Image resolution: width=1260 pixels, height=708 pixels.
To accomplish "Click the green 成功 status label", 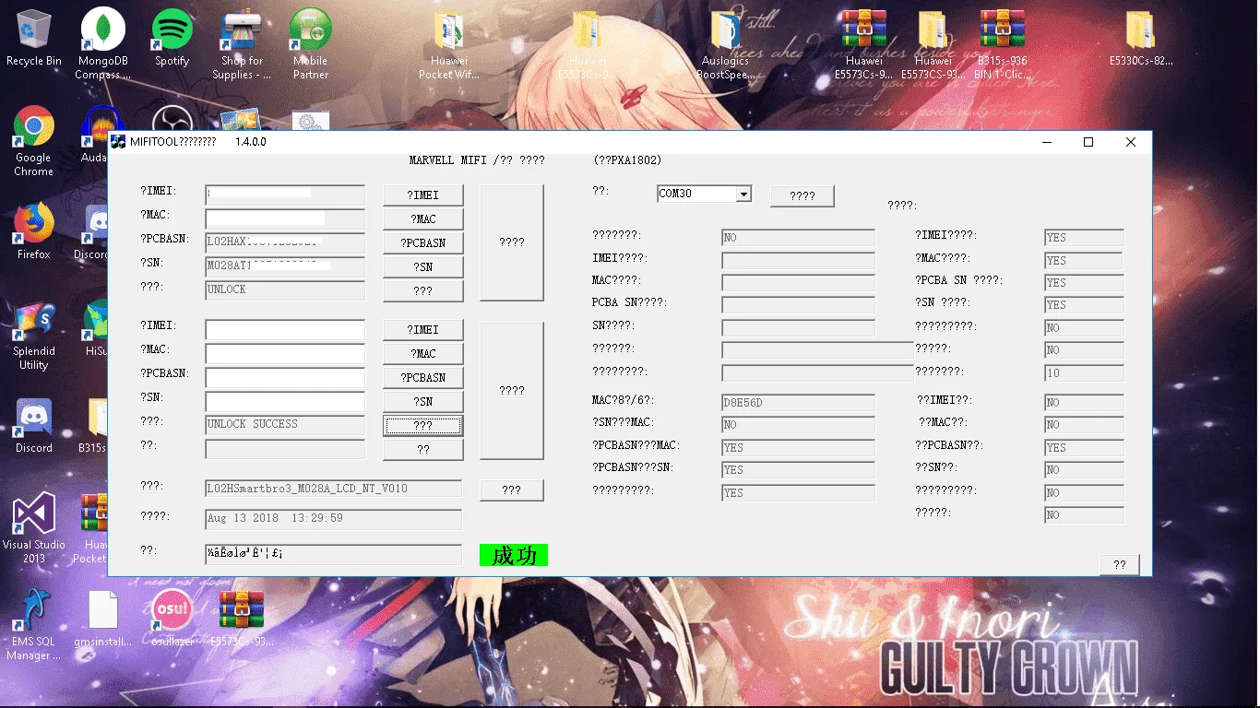I will 514,555.
